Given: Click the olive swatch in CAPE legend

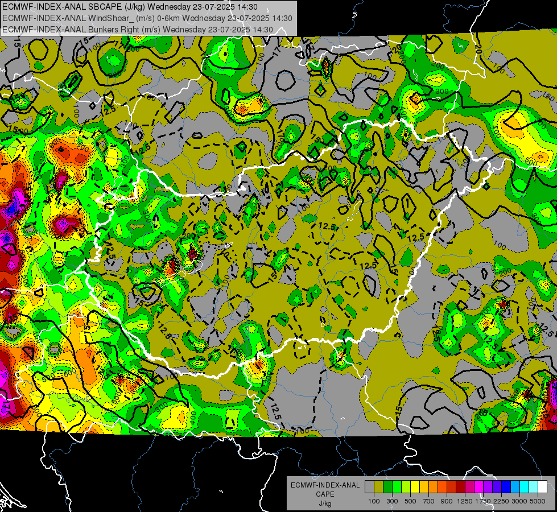Looking at the screenshot, I should pos(379,486).
